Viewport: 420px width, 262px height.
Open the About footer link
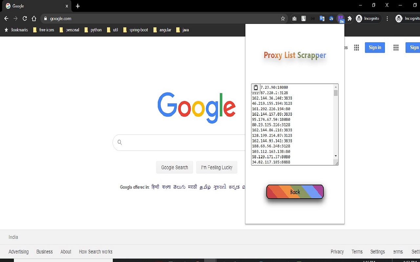click(66, 252)
